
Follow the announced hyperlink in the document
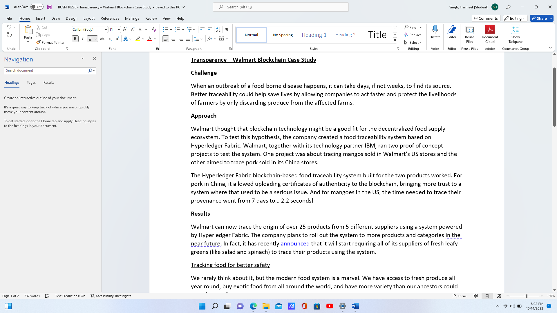(295, 243)
